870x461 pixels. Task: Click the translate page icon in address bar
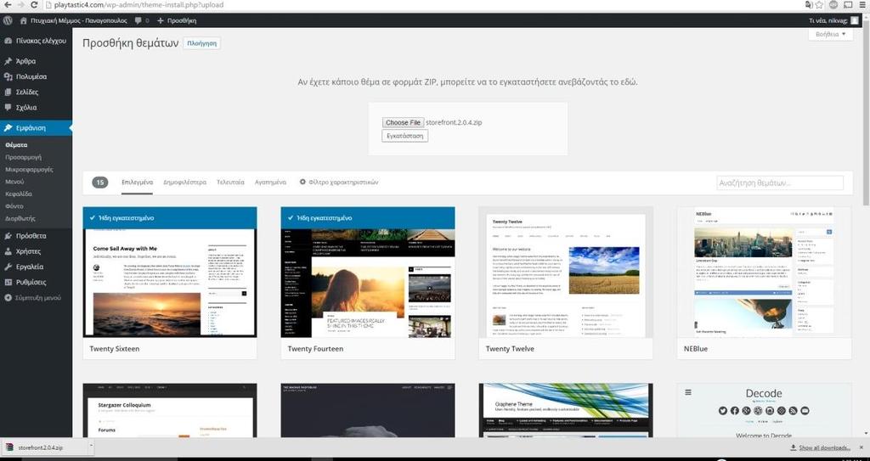809,5
